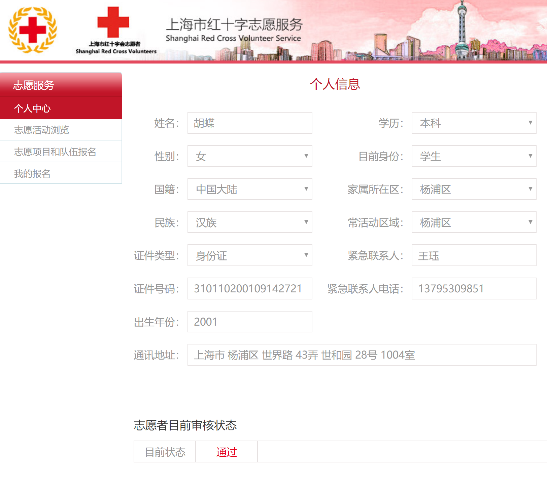Open the 常活动区域 activity area dropdown
Image resolution: width=547 pixels, height=493 pixels.
pyautogui.click(x=474, y=222)
